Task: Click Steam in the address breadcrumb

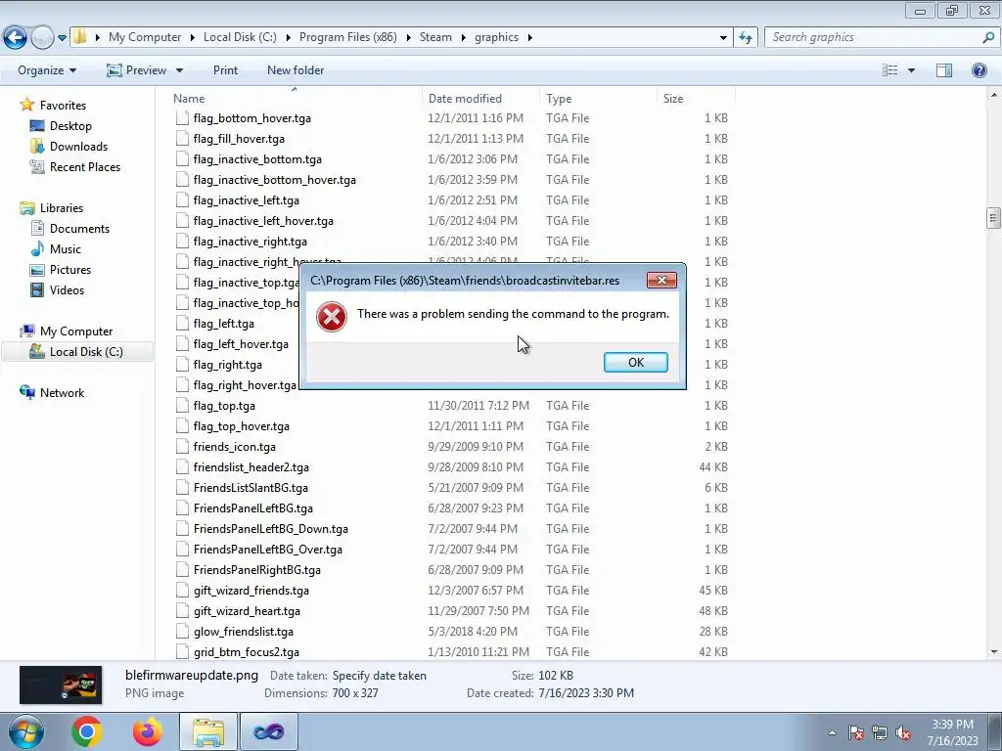Action: click(x=435, y=37)
